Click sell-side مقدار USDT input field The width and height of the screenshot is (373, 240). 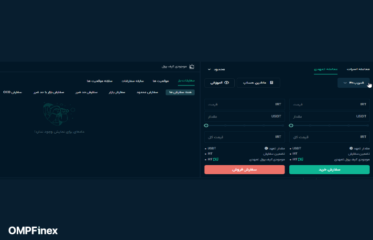[x=244, y=116]
